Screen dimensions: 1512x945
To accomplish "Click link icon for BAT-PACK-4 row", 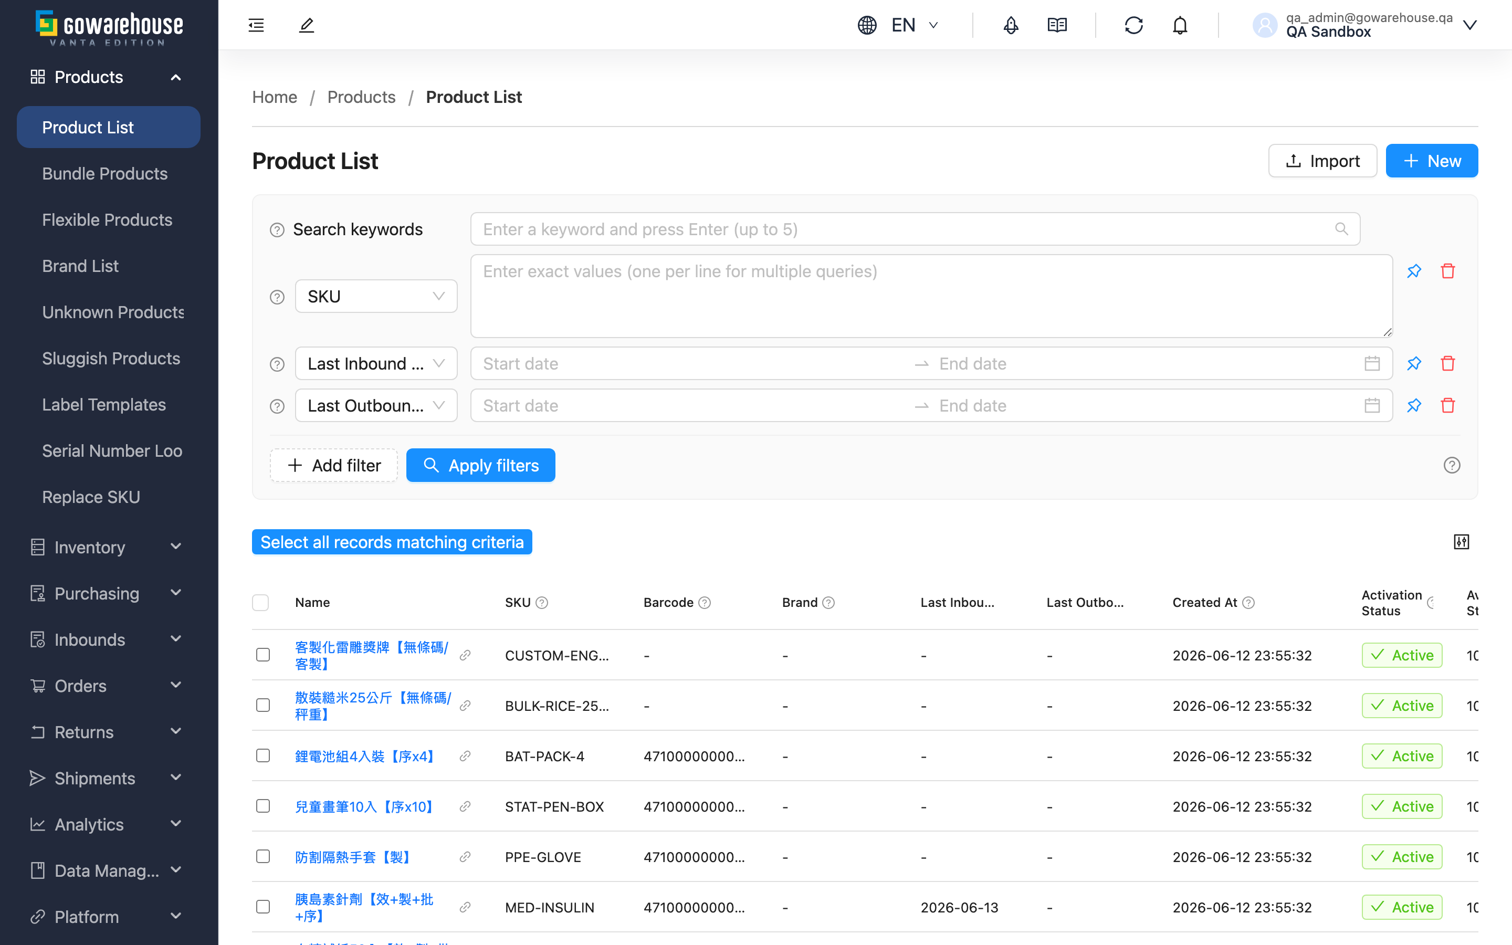I will pos(465,755).
